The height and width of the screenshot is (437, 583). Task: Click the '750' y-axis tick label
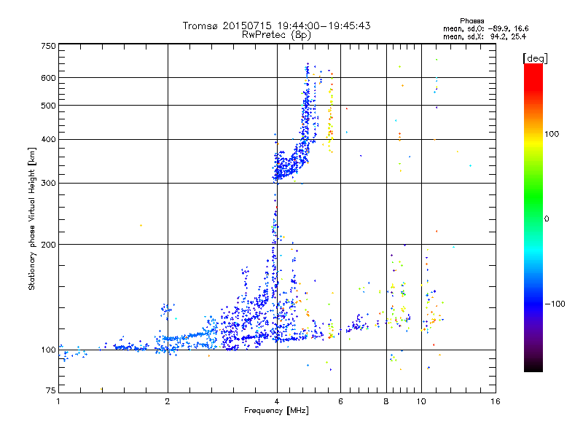pos(49,46)
